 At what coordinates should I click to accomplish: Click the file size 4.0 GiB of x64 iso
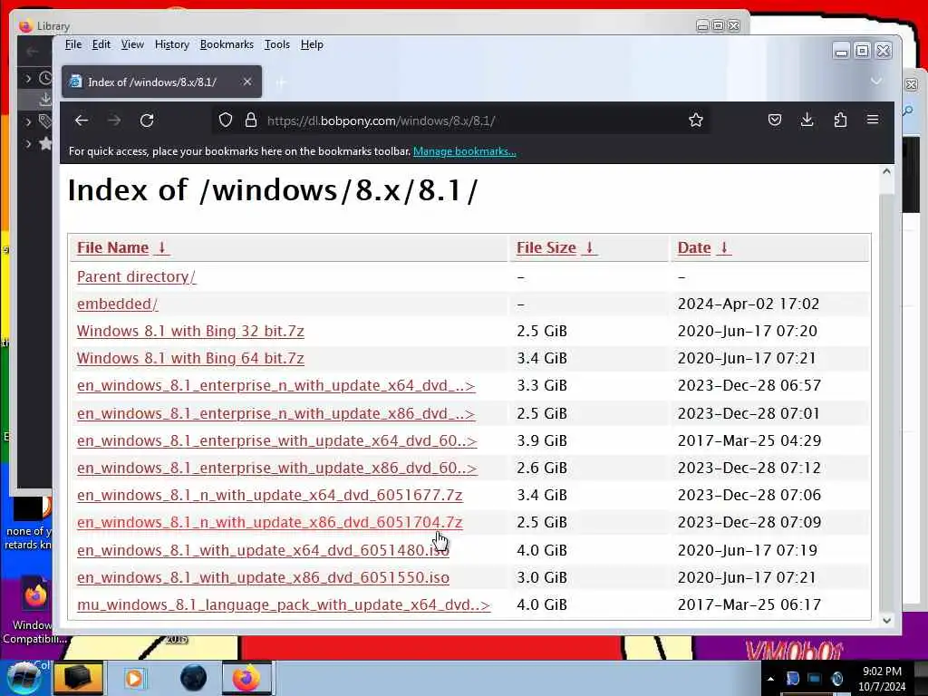[542, 550]
